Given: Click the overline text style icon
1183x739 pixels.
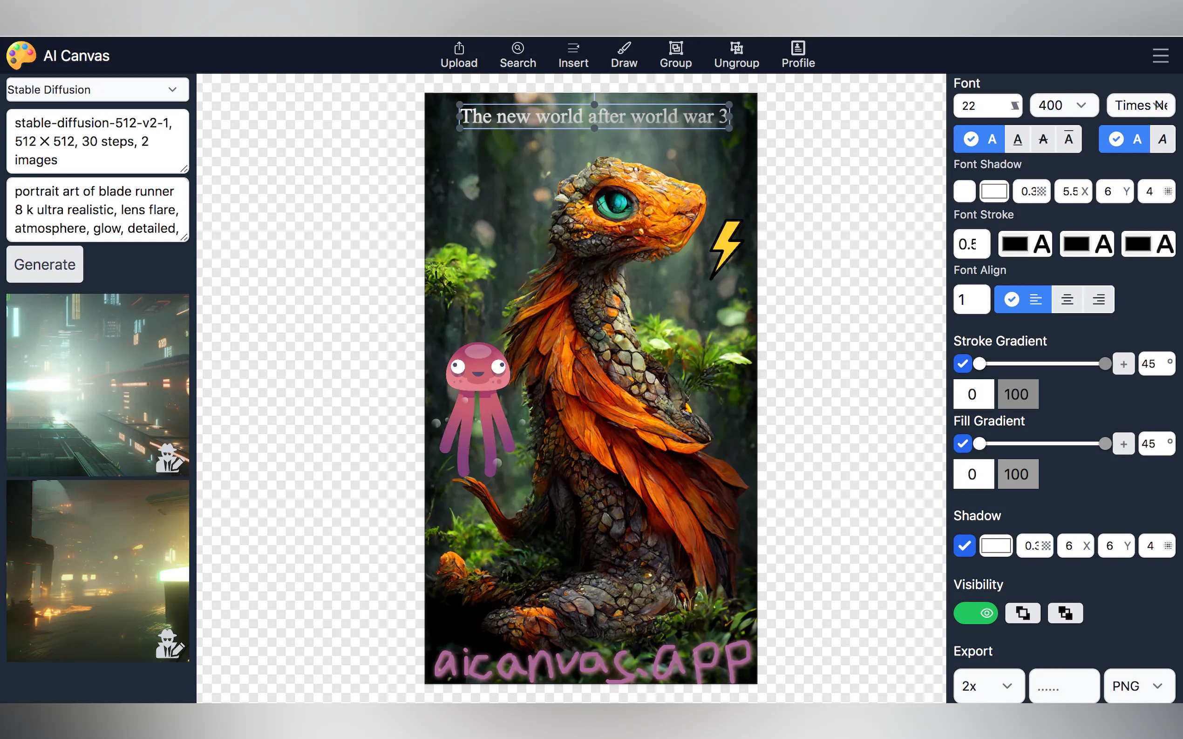Looking at the screenshot, I should tap(1068, 139).
